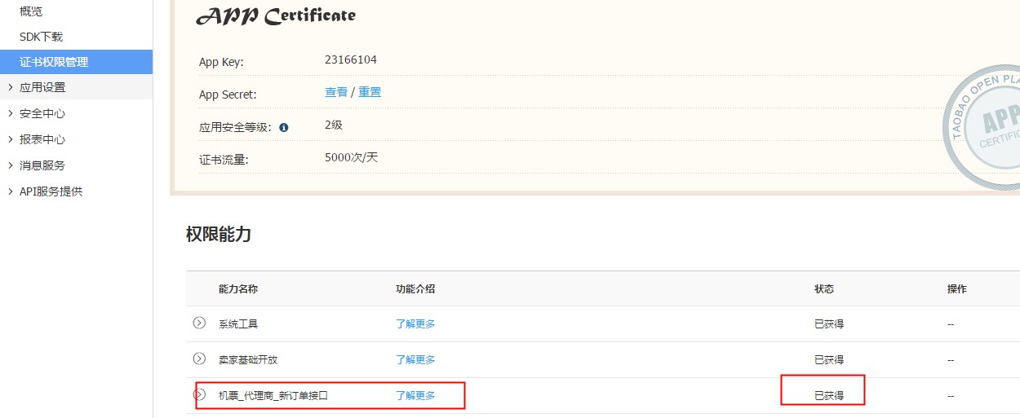Expand the 卖家基础开放 row
1020x418 pixels.
coord(199,359)
